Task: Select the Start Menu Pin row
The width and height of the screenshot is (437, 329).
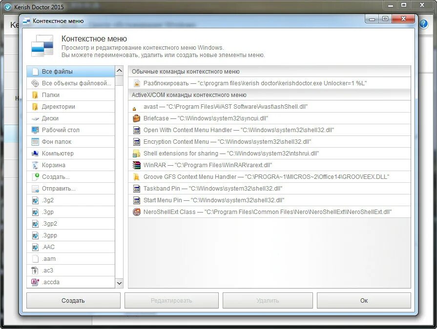Action: tap(270, 200)
